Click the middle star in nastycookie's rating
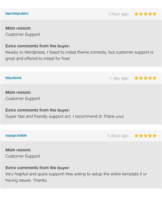 (x=145, y=136)
